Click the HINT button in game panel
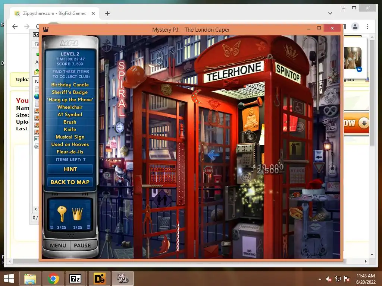The width and height of the screenshot is (382, 286). point(70,169)
